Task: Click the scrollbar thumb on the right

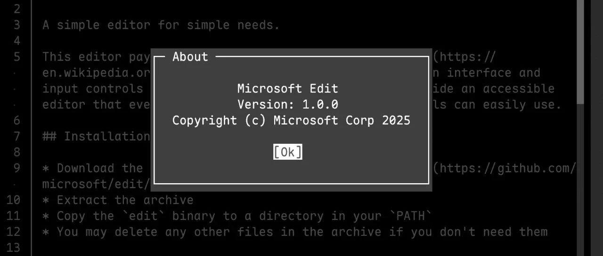Action: [580, 52]
